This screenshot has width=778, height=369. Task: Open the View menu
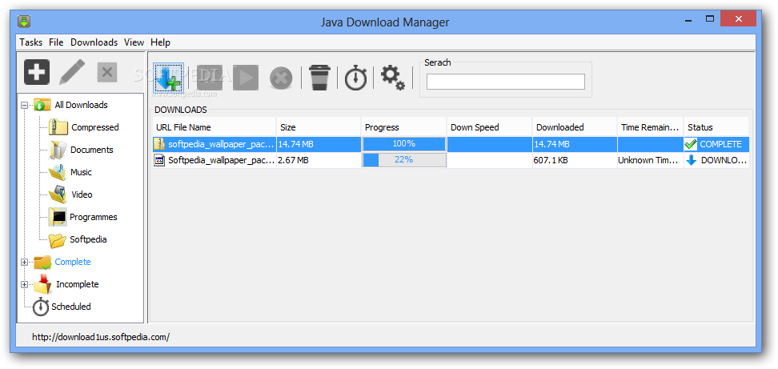(x=134, y=42)
